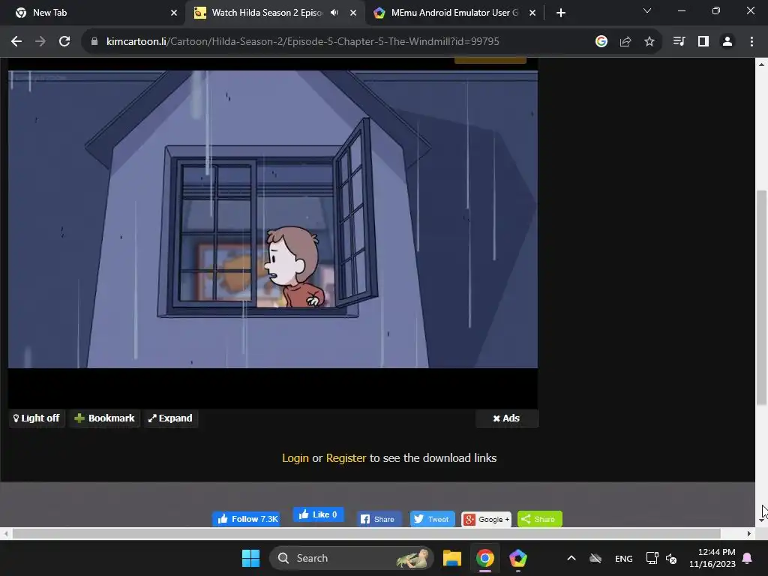
Task: Open the Login link
Action: [x=295, y=458]
